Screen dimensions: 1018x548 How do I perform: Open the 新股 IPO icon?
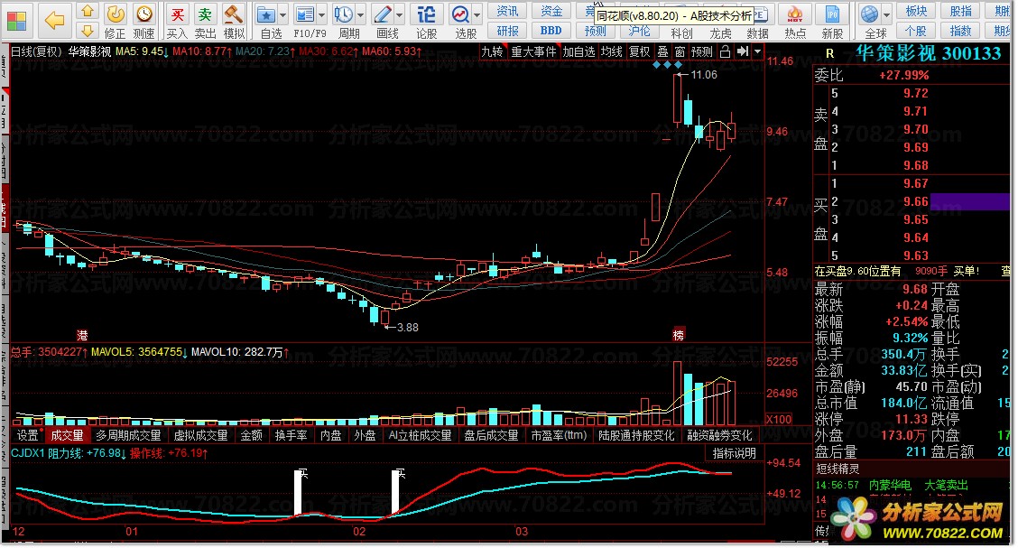[832, 14]
